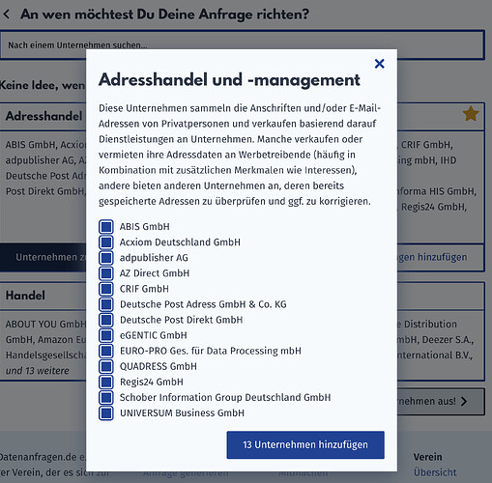This screenshot has height=483, width=492.
Task: Click the gold star on Adresshandel card
Action: [471, 114]
